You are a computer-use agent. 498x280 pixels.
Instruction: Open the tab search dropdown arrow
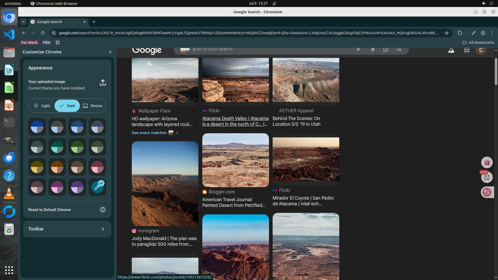23,22
